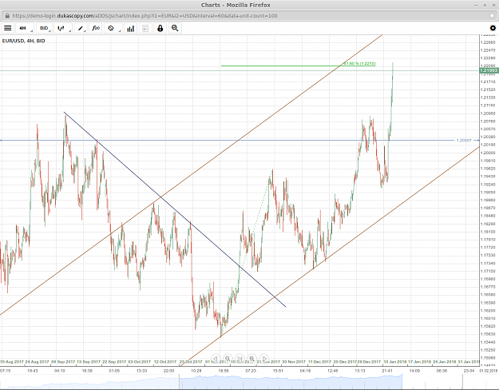
Task: Open the chart type candlestick dropdown
Action: tap(63, 28)
